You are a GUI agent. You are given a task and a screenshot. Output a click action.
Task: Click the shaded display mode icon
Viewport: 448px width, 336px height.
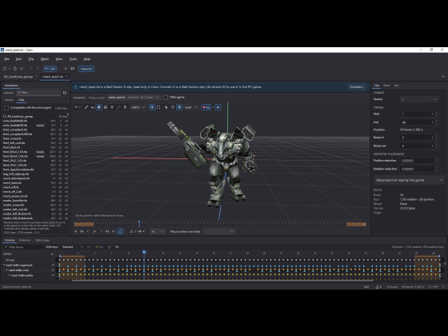coord(106,107)
